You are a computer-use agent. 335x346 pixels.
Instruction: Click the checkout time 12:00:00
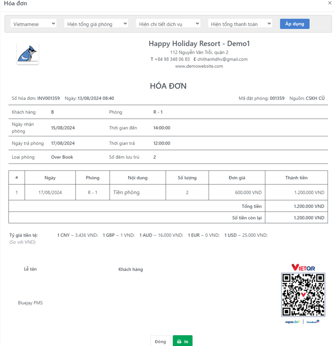point(162,143)
